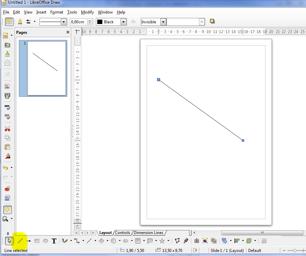The height and width of the screenshot is (256, 306).
Task: Open the Tools menu
Action: pos(72,12)
